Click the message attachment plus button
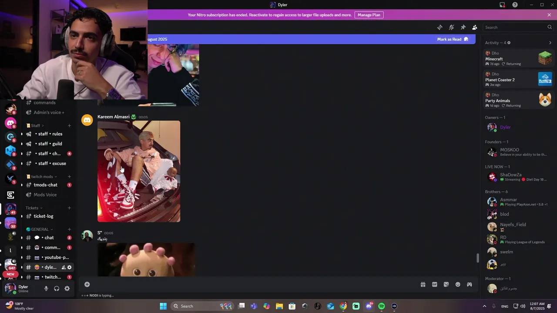Image resolution: width=557 pixels, height=313 pixels. (87, 284)
